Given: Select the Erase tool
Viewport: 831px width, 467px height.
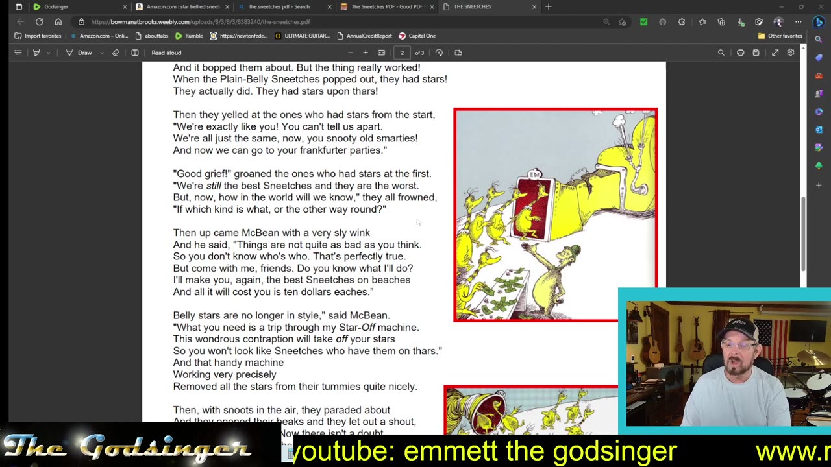Looking at the screenshot, I should [x=116, y=53].
